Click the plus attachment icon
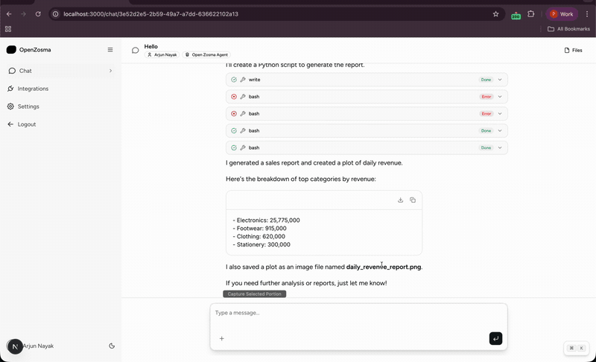 (x=221, y=338)
